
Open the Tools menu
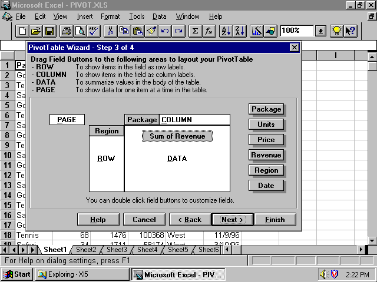137,16
